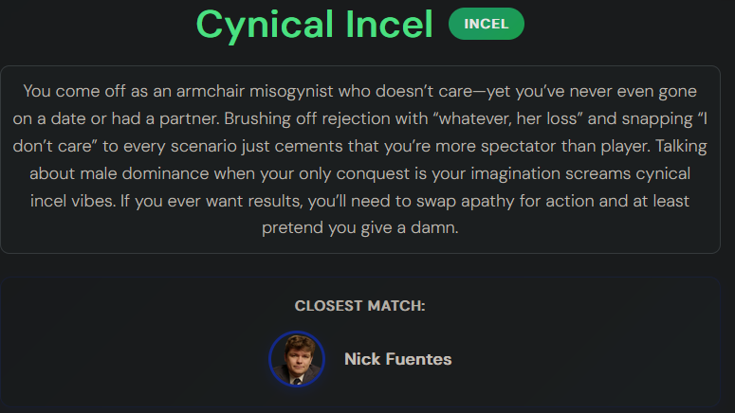Click the Nick Fuentes name label
Viewport: 735px width, 413px height.
397,359
